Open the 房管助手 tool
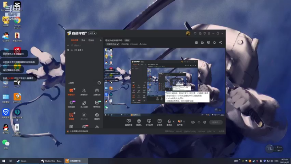The height and width of the screenshot is (164, 291). (x=84, y=92)
